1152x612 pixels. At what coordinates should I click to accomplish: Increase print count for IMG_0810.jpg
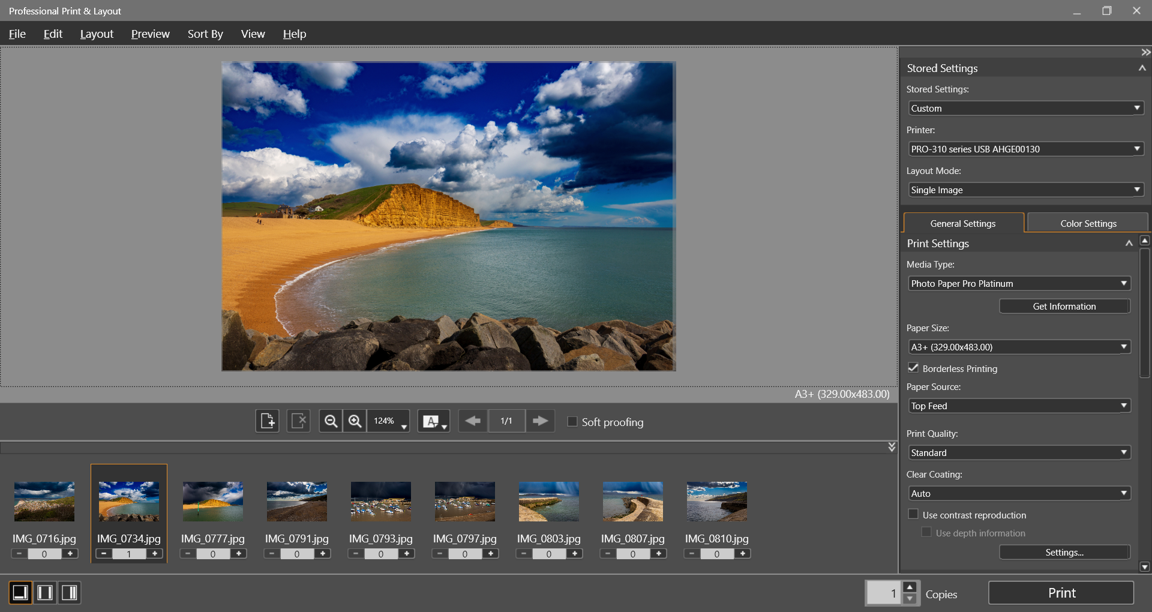point(743,554)
